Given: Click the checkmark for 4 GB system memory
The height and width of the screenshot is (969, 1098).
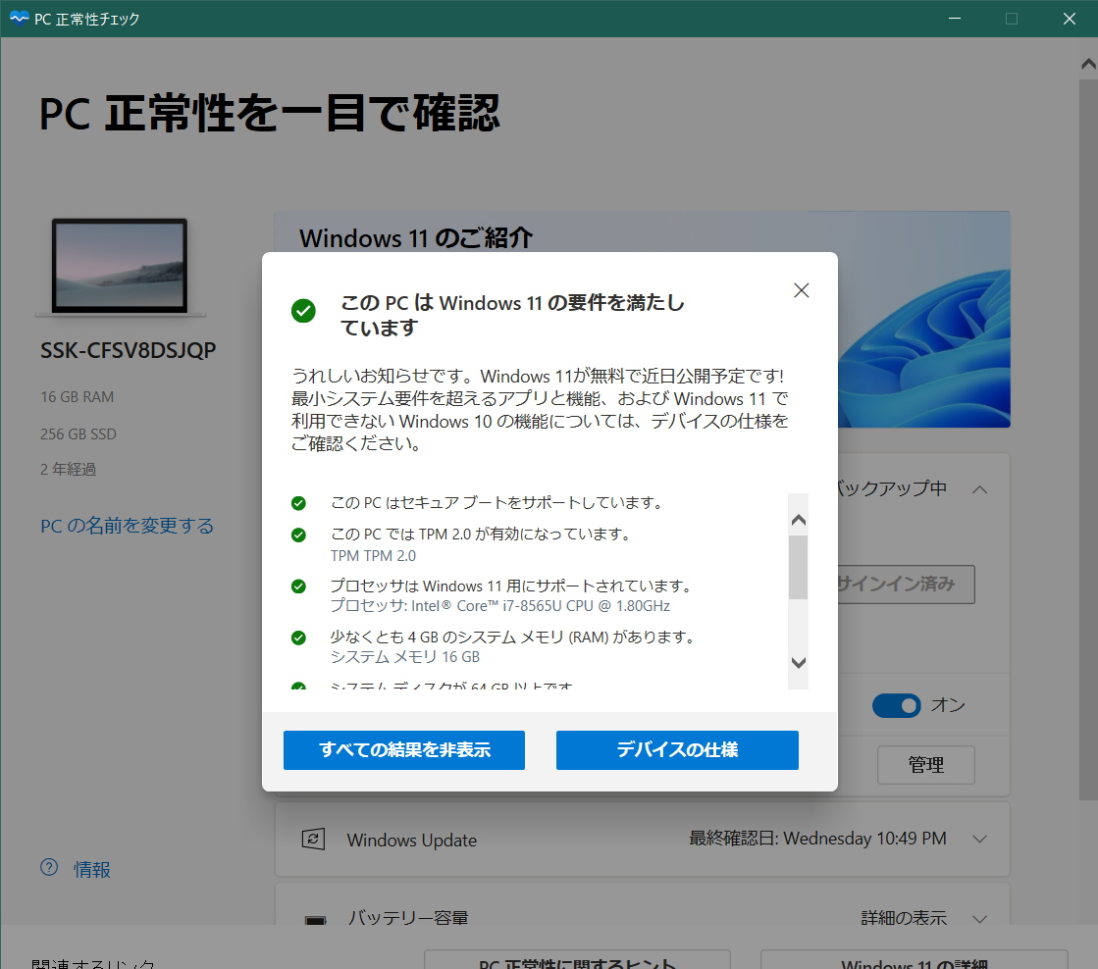Looking at the screenshot, I should [298, 637].
